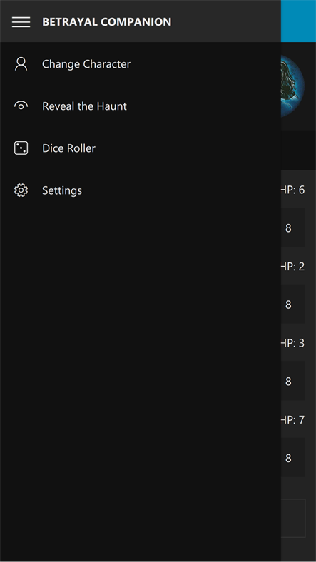Select the 8 value box below HP: 2

tap(292, 305)
